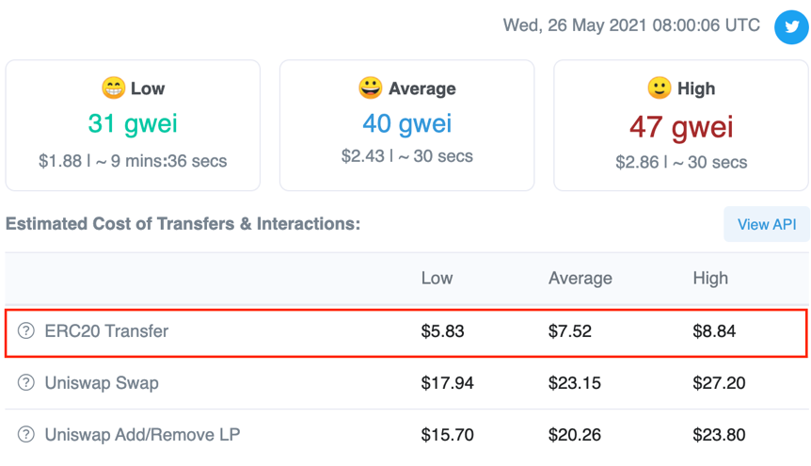Image resolution: width=811 pixels, height=466 pixels.
Task: Select the 31 gwei Low price
Action: pos(133,123)
